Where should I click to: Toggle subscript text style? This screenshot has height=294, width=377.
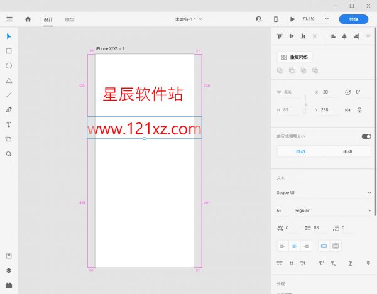pyautogui.click(x=333, y=263)
